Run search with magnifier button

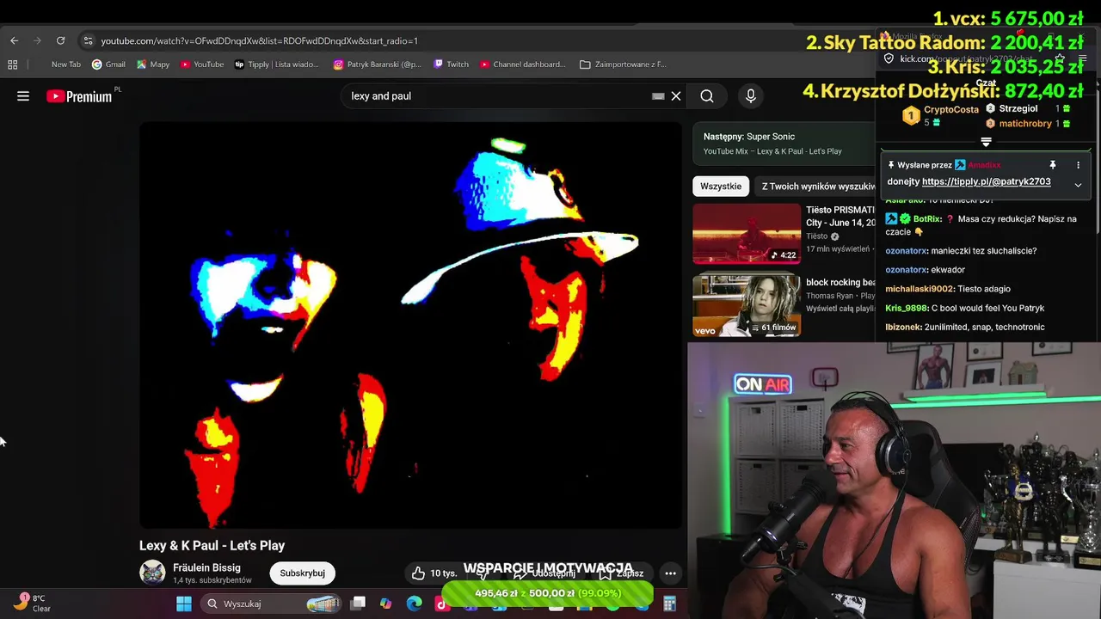pos(707,96)
